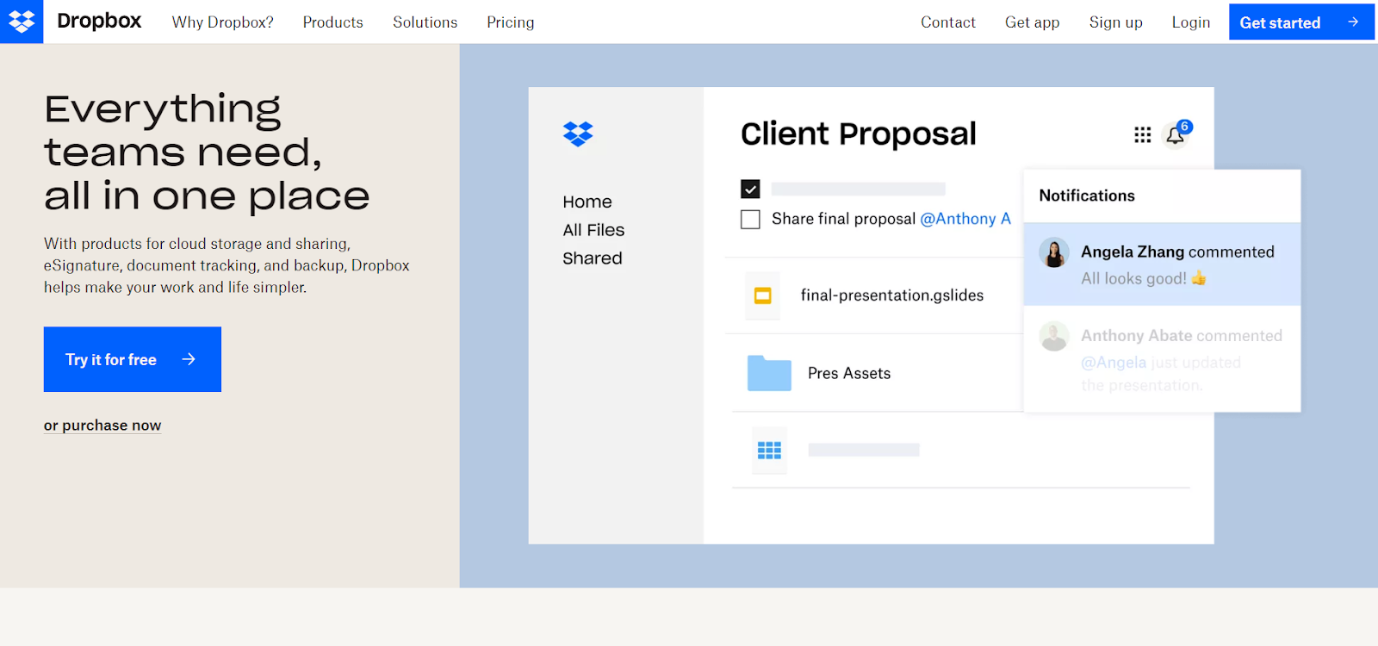Screen dimensions: 1378x646
Task: Select Shared in the mockup sidebar
Action: (593, 258)
